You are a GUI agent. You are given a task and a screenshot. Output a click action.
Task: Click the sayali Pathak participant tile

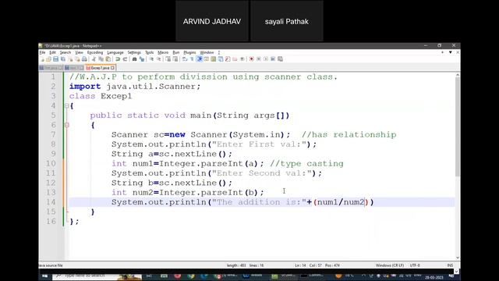[287, 21]
